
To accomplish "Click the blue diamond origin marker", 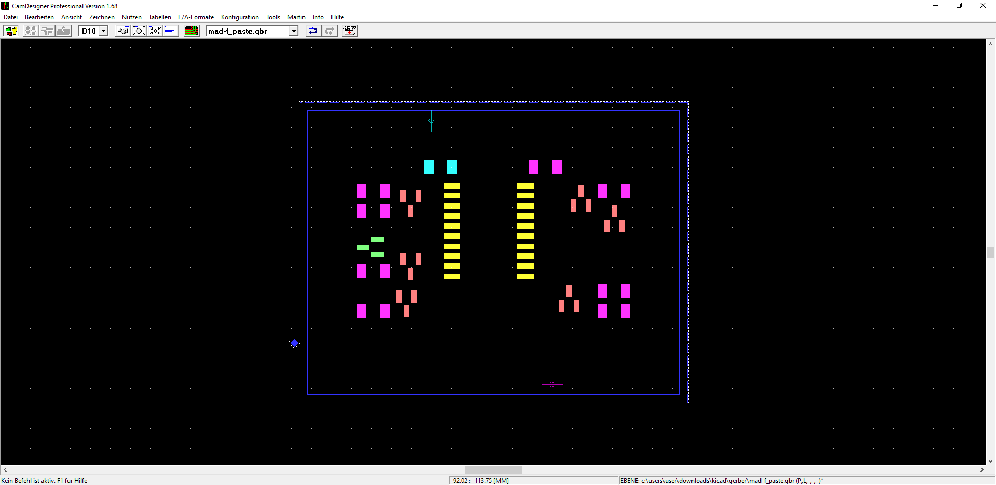I will 294,343.
